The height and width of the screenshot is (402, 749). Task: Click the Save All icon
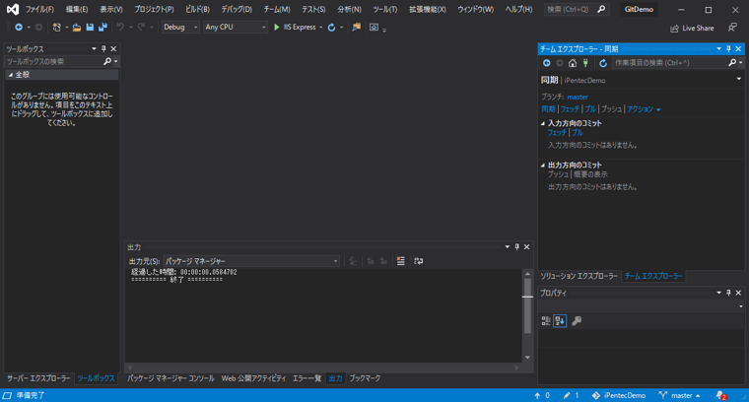click(x=102, y=28)
